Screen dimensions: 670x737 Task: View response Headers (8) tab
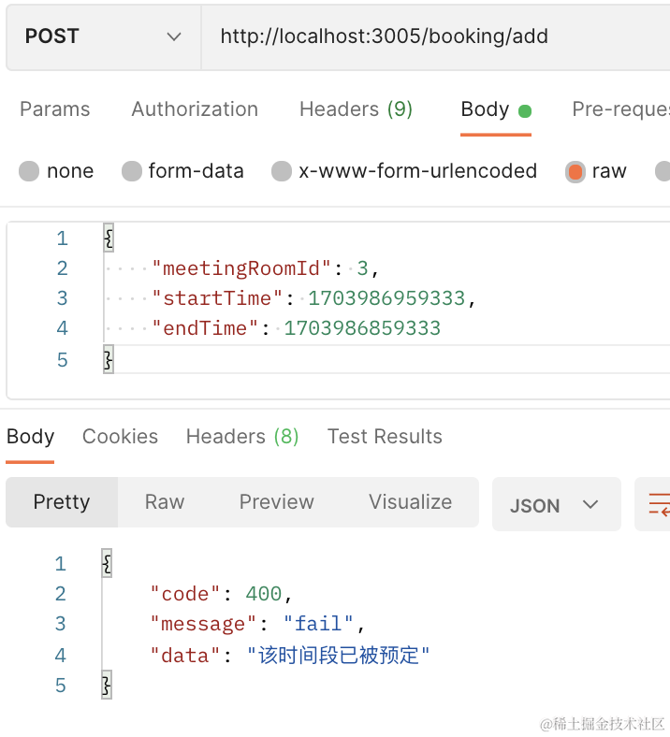coord(242,437)
